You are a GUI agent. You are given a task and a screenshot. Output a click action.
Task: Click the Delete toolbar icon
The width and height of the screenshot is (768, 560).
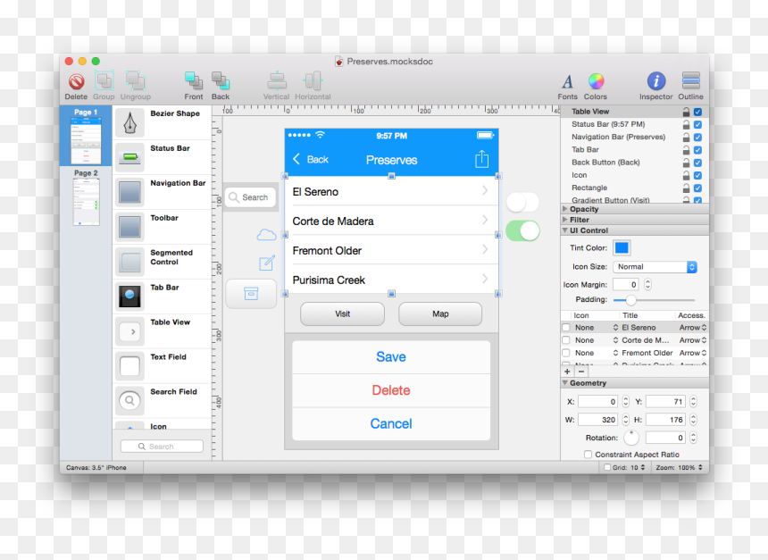(76, 81)
